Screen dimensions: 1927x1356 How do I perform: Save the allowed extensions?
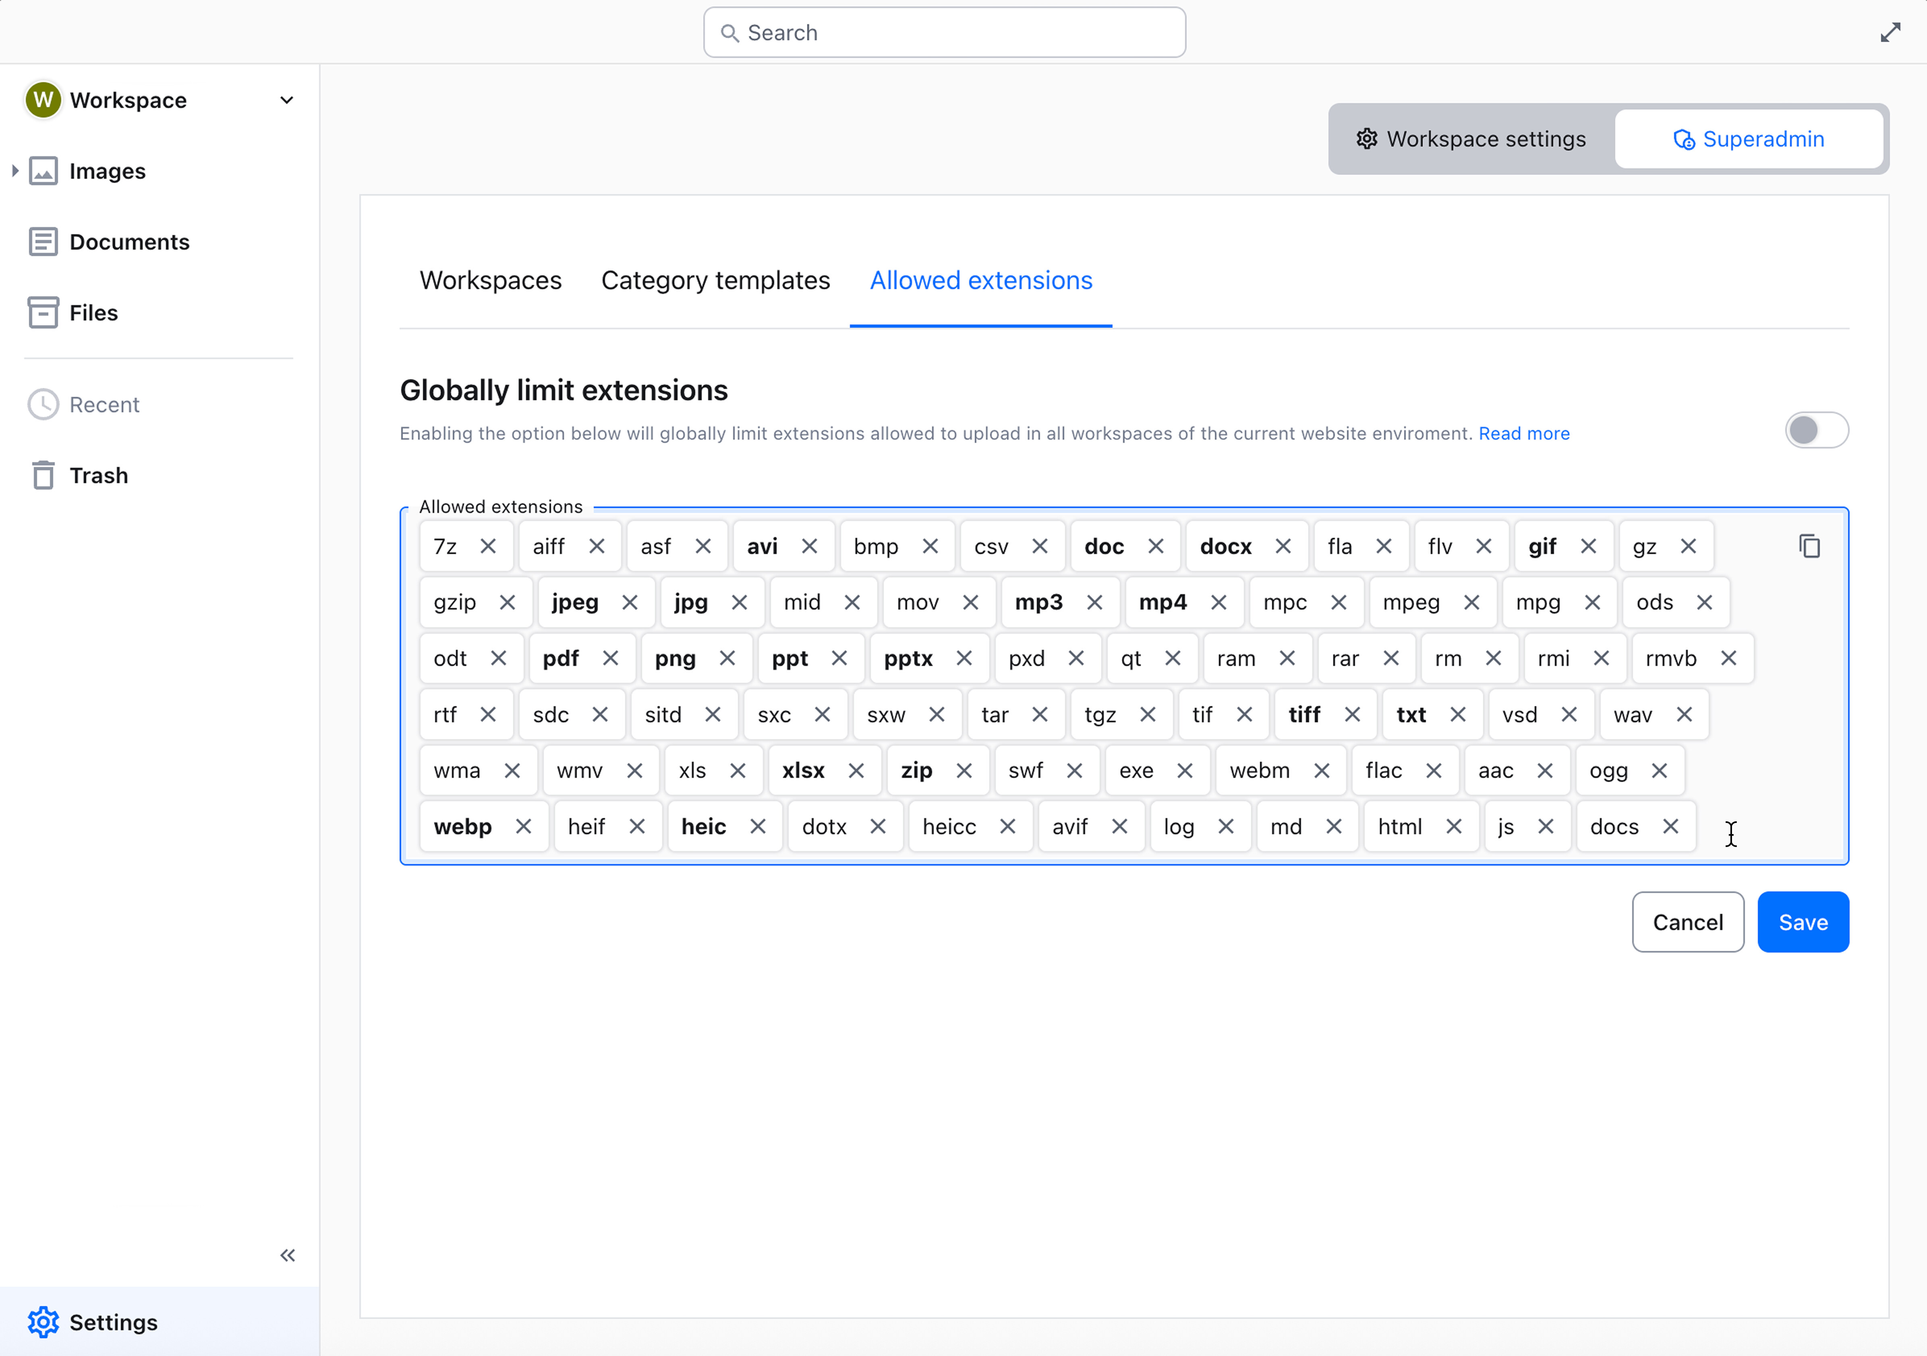[x=1803, y=922]
